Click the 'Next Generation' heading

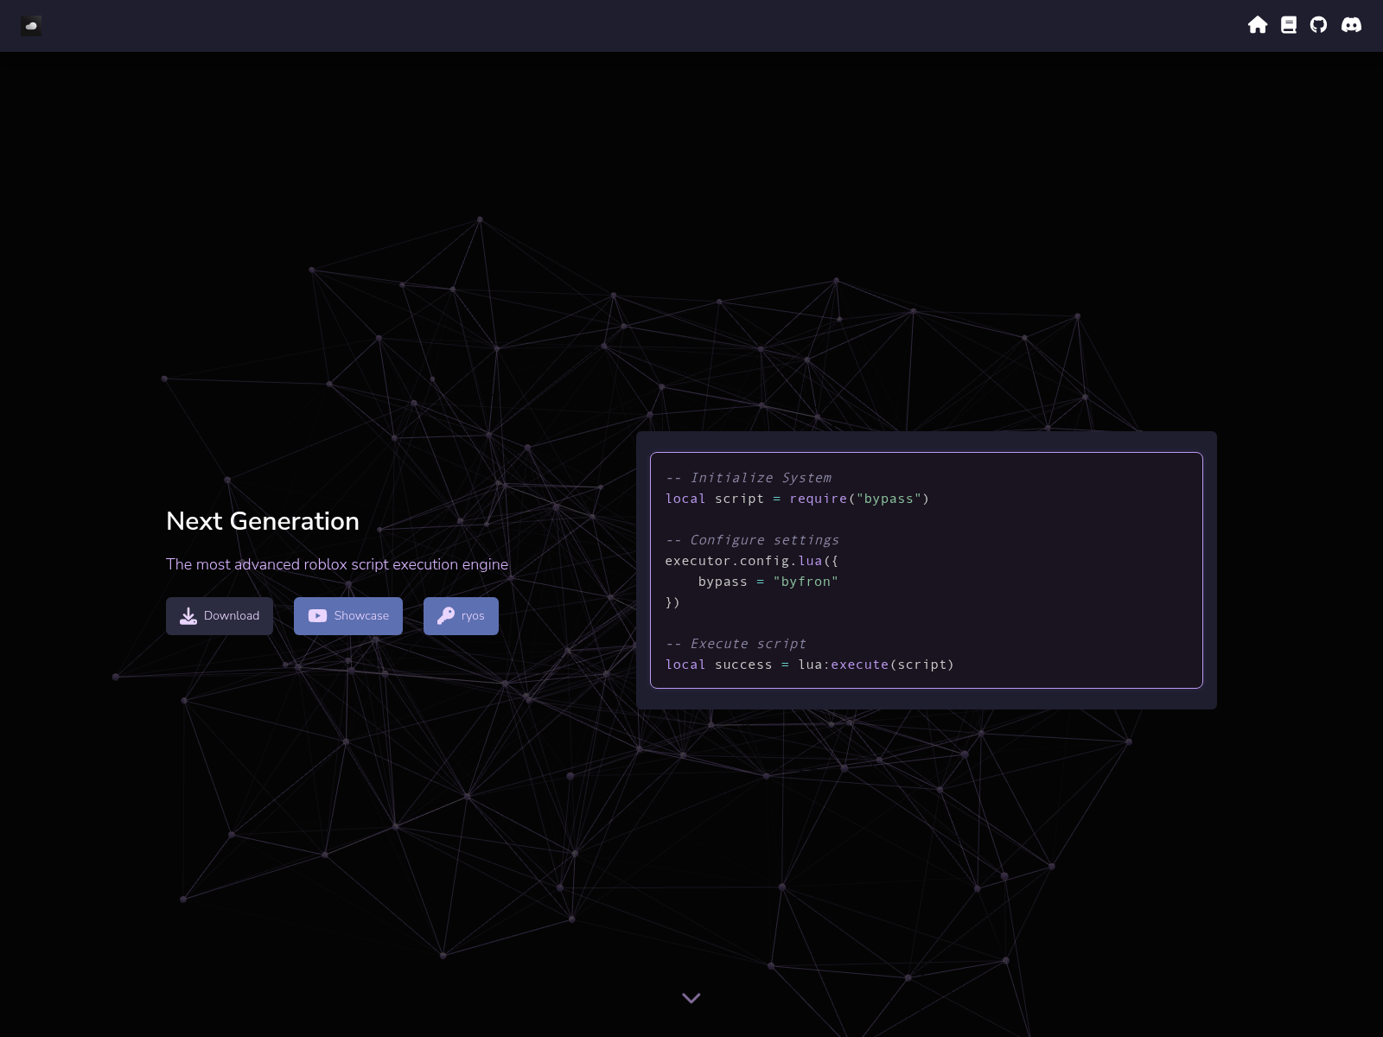(x=263, y=520)
